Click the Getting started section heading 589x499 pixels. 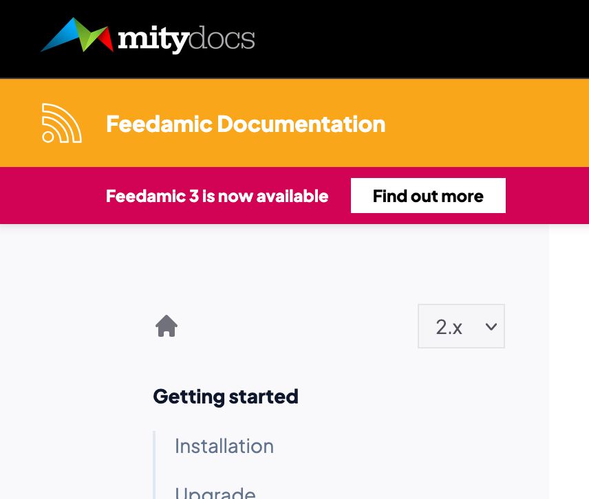(x=226, y=397)
